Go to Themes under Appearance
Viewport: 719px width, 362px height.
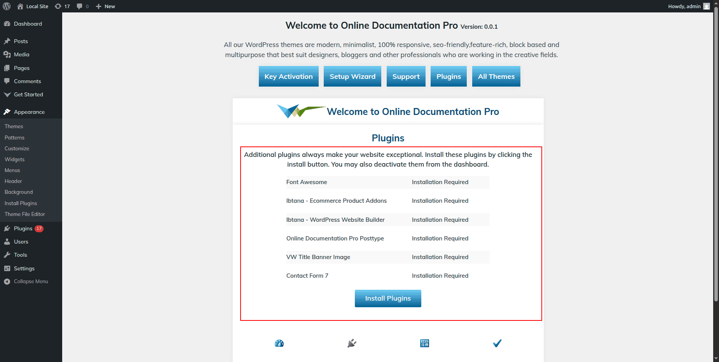[14, 127]
